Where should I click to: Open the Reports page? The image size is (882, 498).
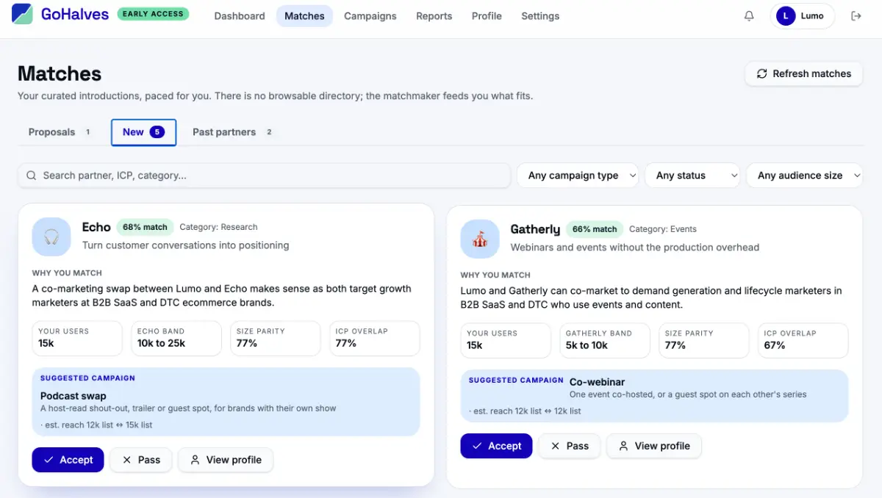click(x=434, y=16)
